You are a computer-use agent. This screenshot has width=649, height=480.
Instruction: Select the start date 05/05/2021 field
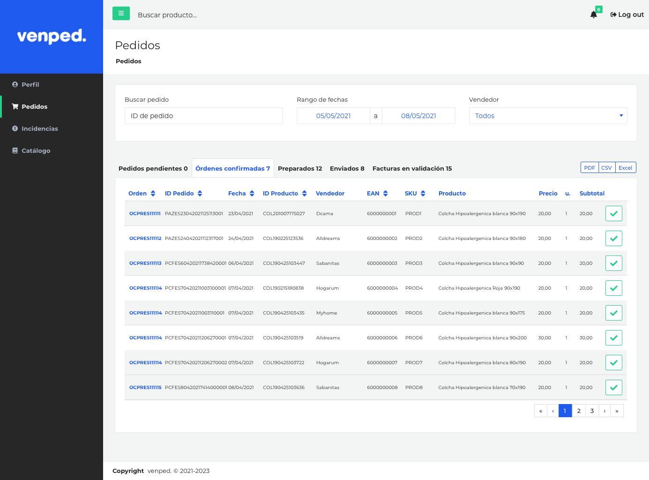[333, 116]
